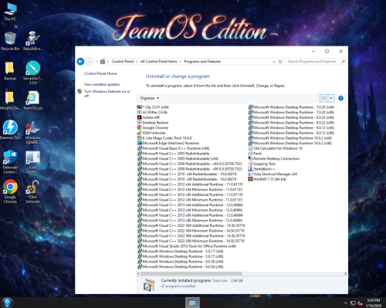Open the RebuildIco desktop shortcut
Screen dimensions: 386x308
coord(33,41)
